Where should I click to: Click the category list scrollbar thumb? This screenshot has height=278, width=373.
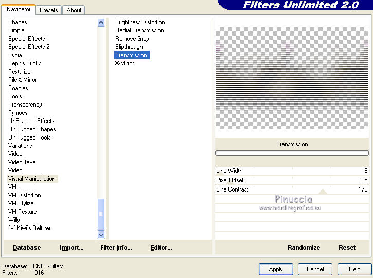[101, 214]
